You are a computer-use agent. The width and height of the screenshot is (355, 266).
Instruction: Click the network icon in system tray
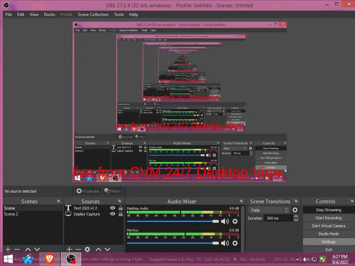coord(314,259)
